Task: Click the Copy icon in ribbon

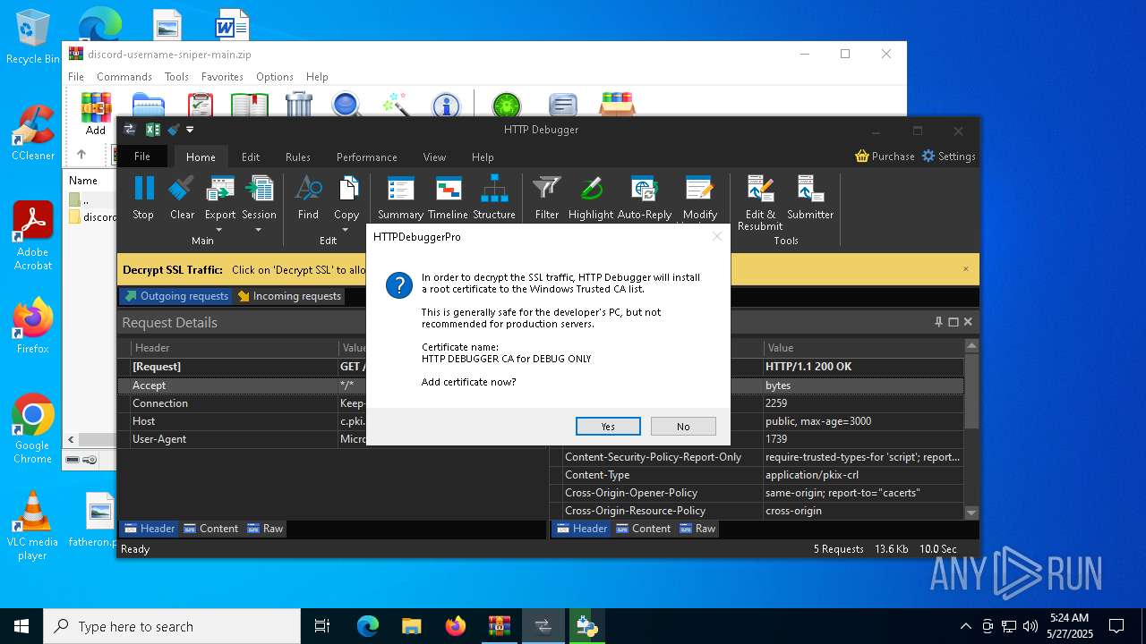Action: (x=346, y=190)
